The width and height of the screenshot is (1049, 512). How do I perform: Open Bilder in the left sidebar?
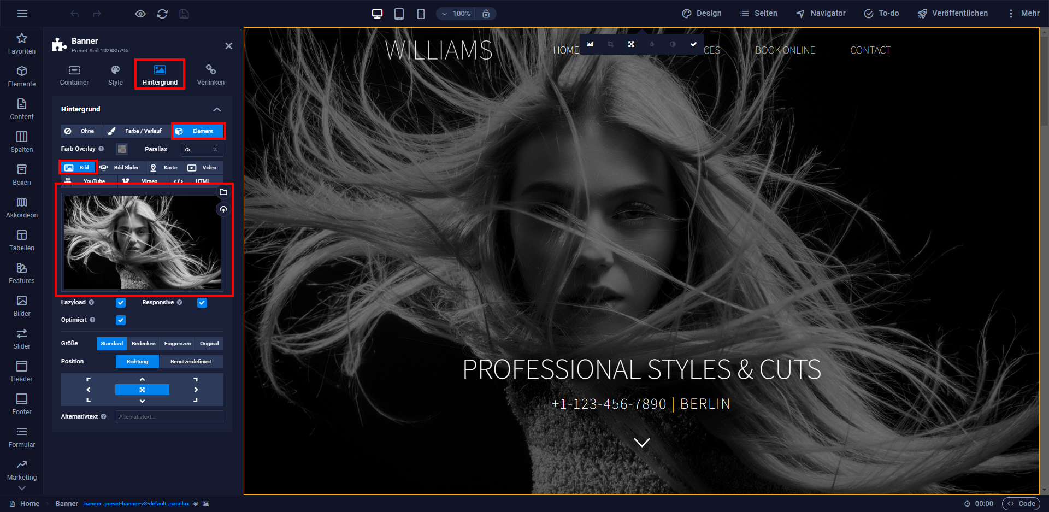pyautogui.click(x=22, y=306)
